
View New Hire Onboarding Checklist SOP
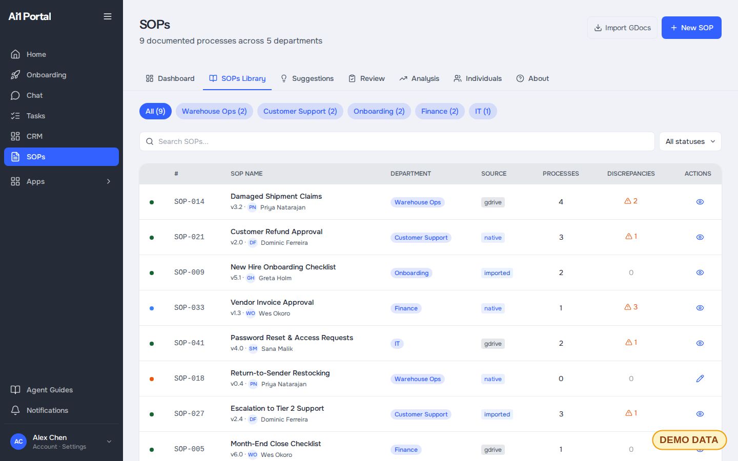click(700, 273)
